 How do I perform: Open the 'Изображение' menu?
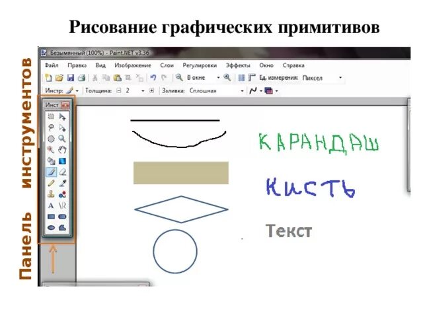coord(133,65)
